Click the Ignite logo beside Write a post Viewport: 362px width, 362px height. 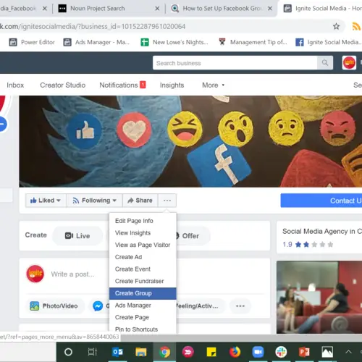coord(35,274)
